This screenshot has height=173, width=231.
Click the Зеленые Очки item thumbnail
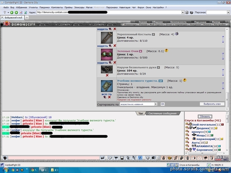click(x=107, y=55)
